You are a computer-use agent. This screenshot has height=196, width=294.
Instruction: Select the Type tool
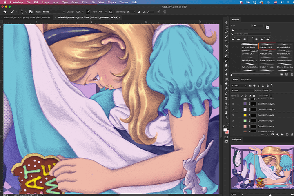click(x=226, y=98)
